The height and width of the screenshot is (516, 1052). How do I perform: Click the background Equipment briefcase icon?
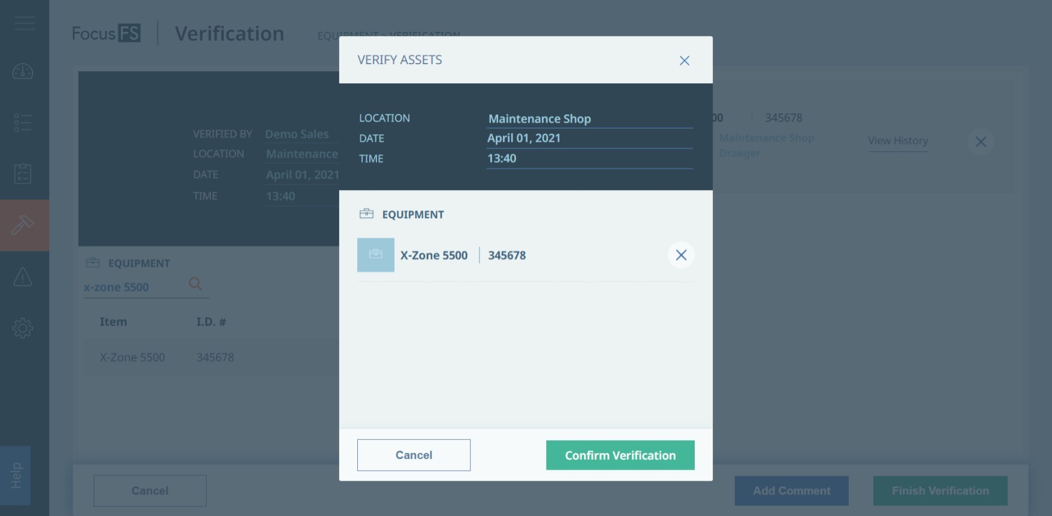tap(93, 262)
